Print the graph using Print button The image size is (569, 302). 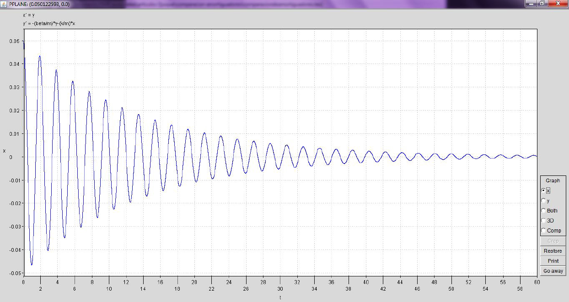click(x=553, y=261)
